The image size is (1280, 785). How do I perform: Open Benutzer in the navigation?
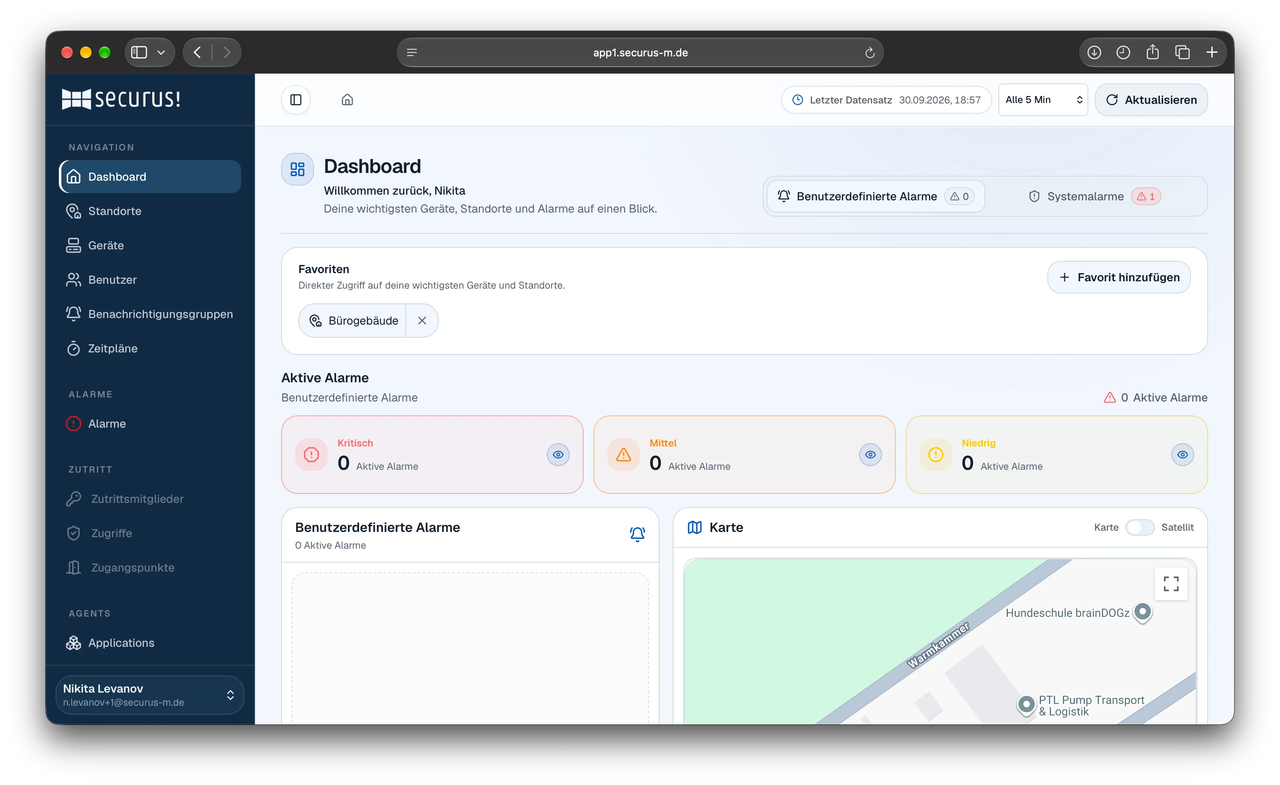(150, 280)
